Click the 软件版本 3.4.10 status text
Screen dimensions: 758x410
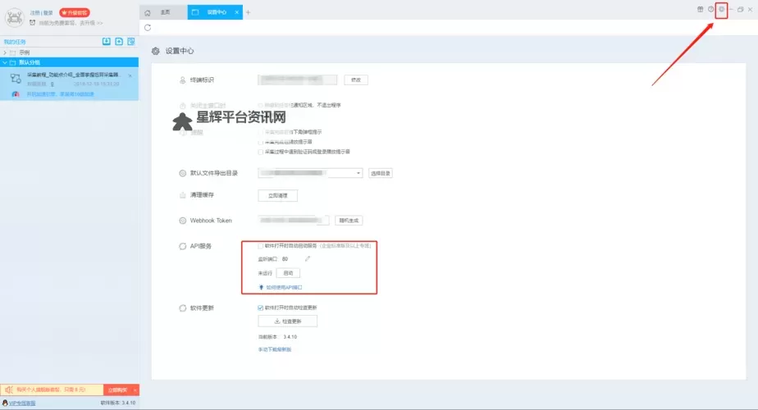tap(118, 403)
